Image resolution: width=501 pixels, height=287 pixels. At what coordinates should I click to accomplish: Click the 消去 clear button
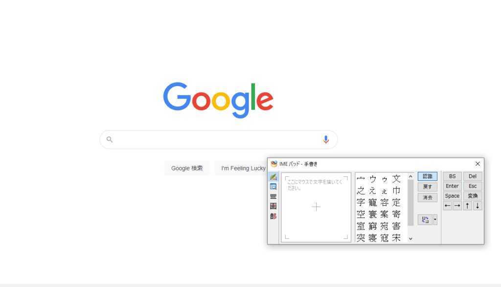click(x=428, y=197)
